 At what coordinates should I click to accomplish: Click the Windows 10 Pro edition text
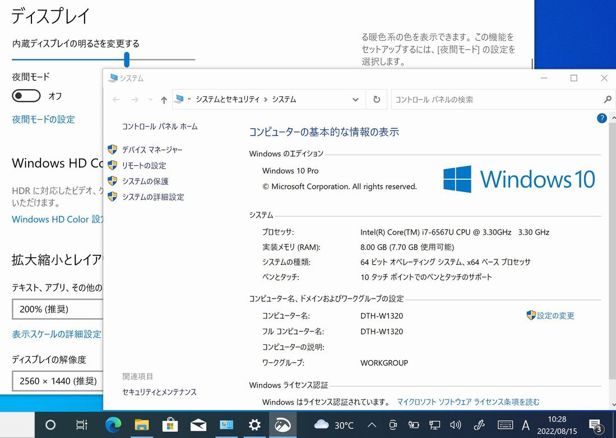290,171
